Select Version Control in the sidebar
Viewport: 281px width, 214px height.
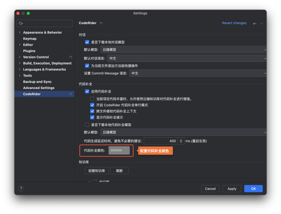pyautogui.click(x=36, y=57)
